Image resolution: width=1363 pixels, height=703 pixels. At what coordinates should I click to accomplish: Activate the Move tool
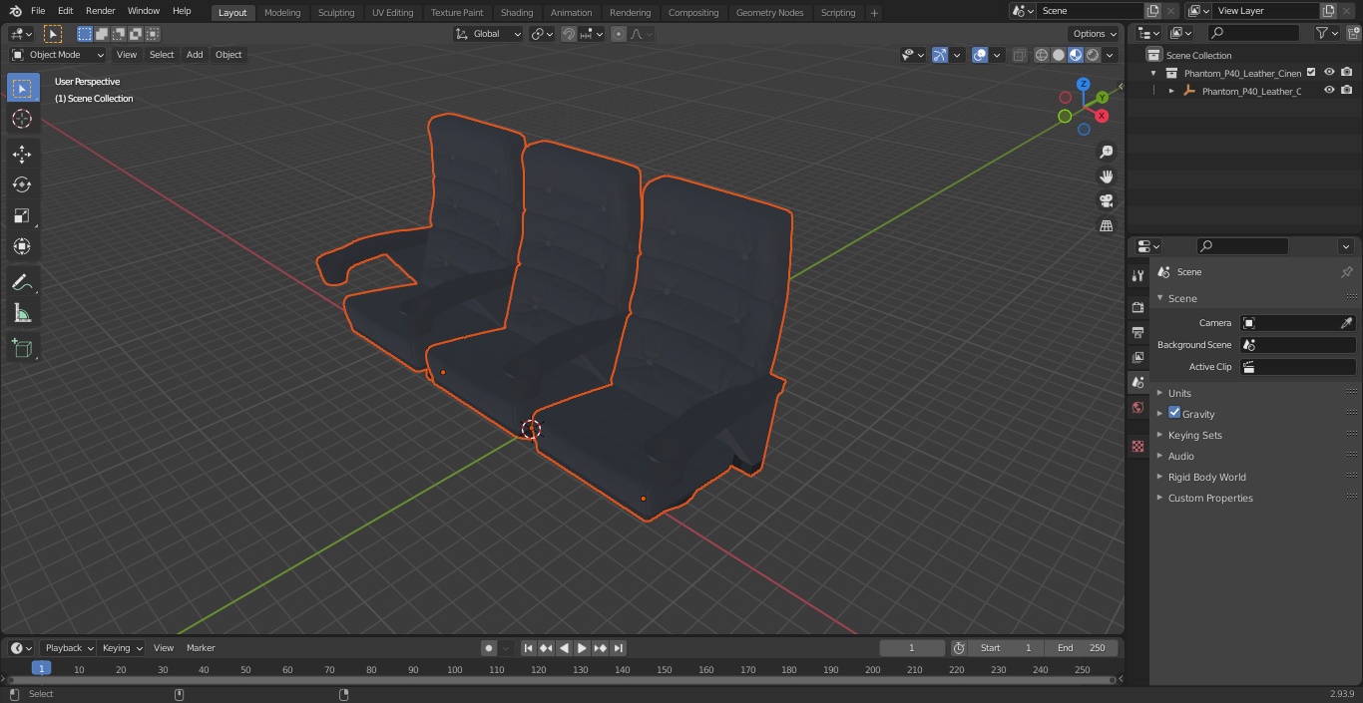22,154
